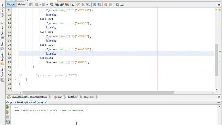Click the "break;" on highlighted line 31

tap(51, 53)
